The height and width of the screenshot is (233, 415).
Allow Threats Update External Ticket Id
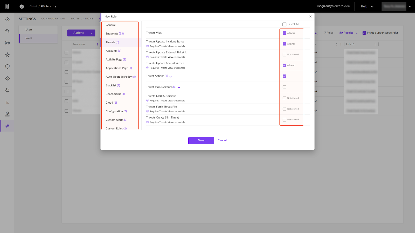(x=284, y=55)
